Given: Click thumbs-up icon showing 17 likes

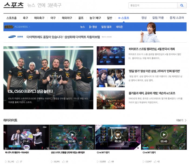Looking at the screenshot, I should point(18,162).
